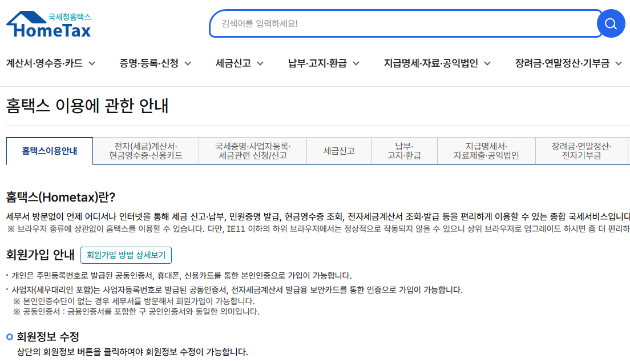Screen dimensions: 630x362
Task: Switch to the 전자(세금)계산서·현금영수증·신용카드 tab
Action: 145,150
